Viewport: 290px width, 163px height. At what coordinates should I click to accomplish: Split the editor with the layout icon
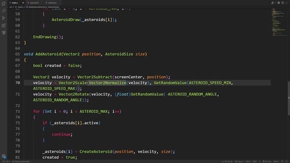click(283, 3)
